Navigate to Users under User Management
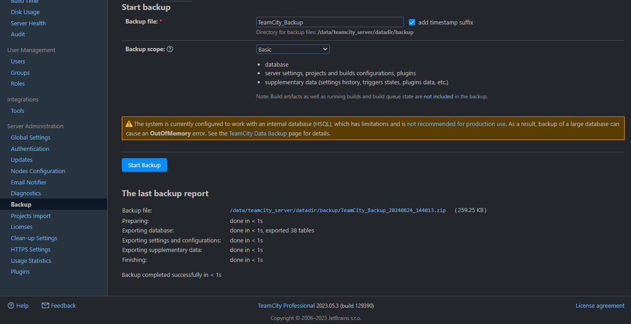The image size is (631, 324). (x=18, y=62)
